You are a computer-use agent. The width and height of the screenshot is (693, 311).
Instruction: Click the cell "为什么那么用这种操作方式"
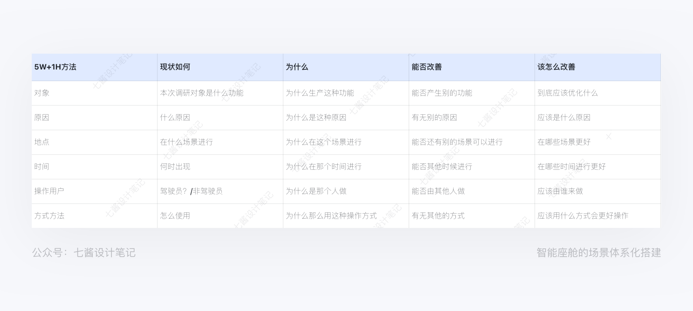(346, 216)
